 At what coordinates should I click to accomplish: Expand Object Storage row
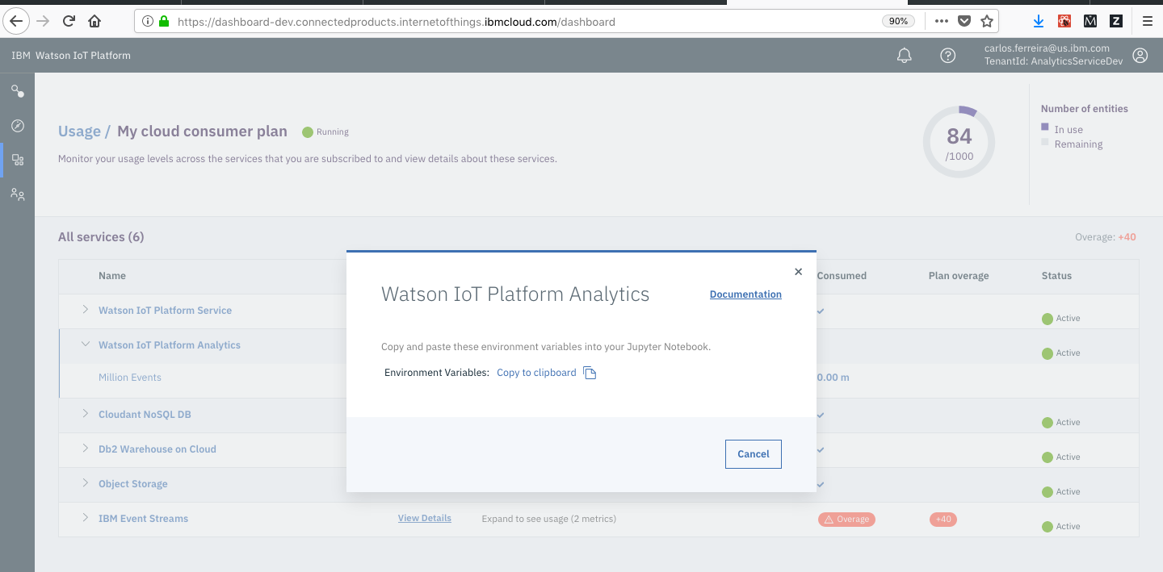(x=85, y=483)
